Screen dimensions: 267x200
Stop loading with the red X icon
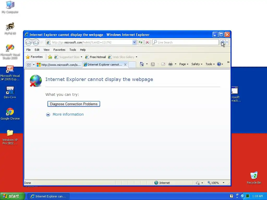click(147, 42)
